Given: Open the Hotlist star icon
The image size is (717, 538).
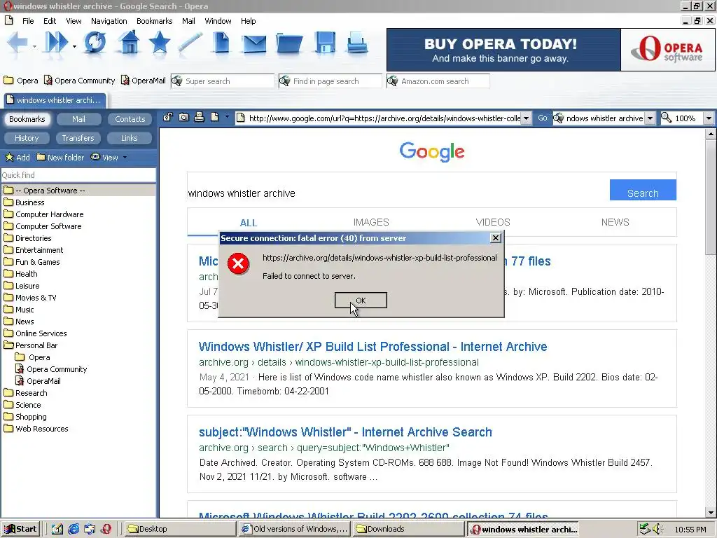Looking at the screenshot, I should pyautogui.click(x=160, y=43).
